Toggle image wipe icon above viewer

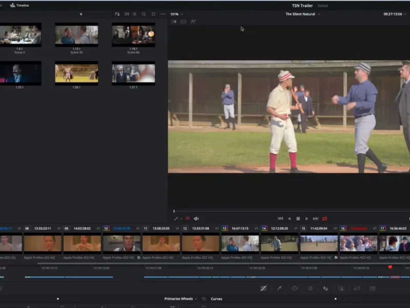click(x=174, y=22)
